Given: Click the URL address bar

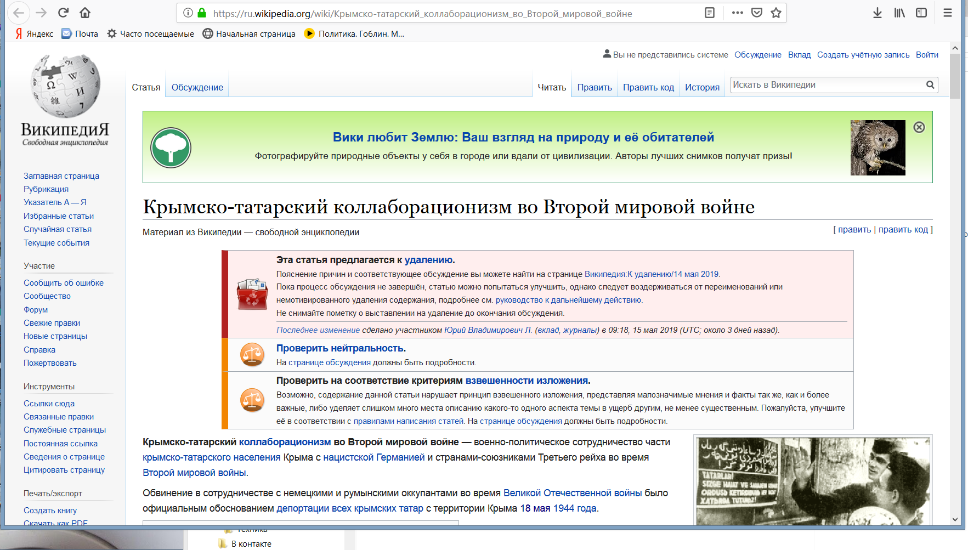Looking at the screenshot, I should (422, 13).
